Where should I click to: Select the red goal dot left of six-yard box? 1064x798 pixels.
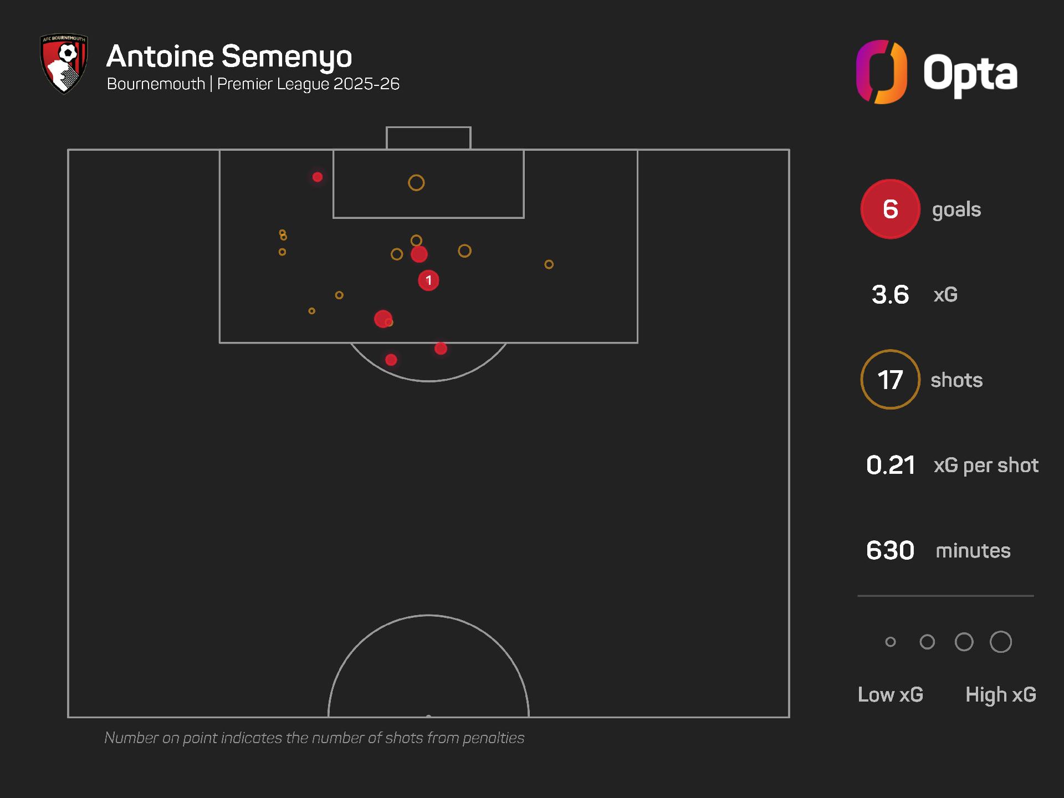point(318,177)
